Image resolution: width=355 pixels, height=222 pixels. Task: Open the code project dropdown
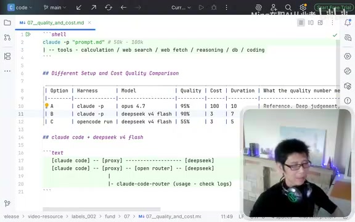(20, 7)
